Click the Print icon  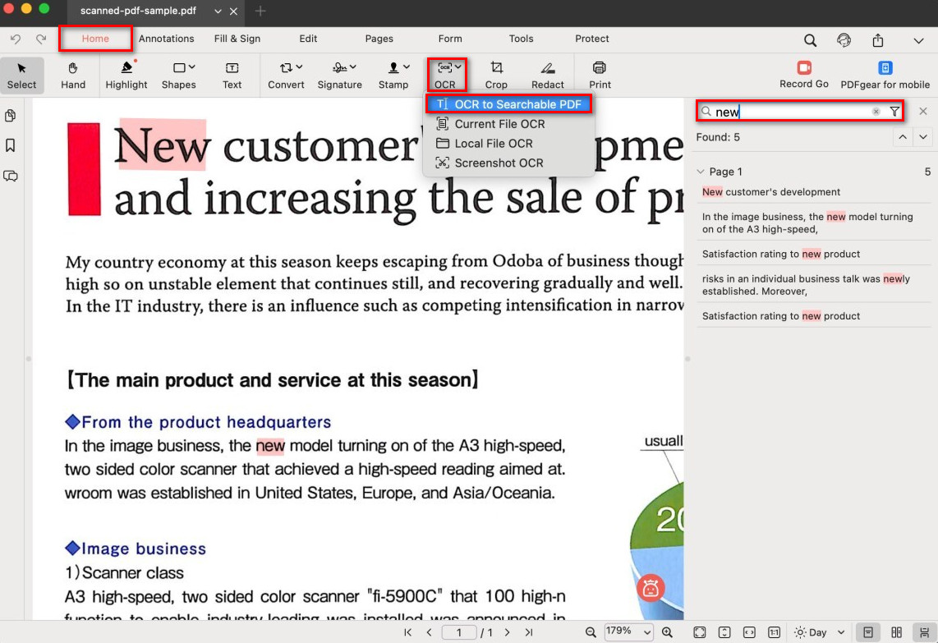pyautogui.click(x=600, y=68)
